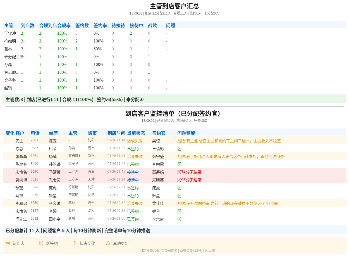Viewport: 349px width, 266px height.
Task: Click the 签约官 column header
Action: [159, 133]
